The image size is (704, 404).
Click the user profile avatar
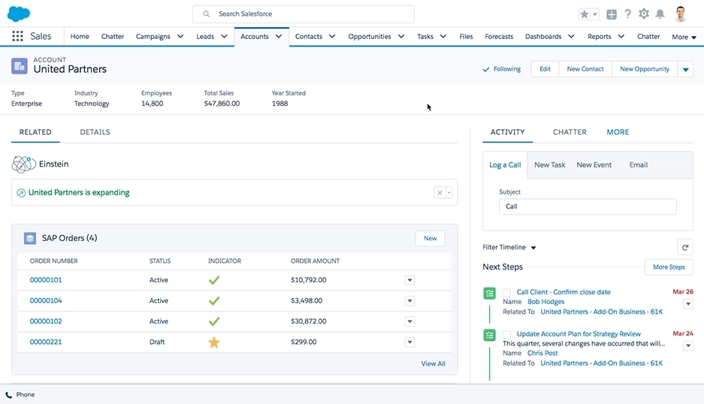coord(681,14)
